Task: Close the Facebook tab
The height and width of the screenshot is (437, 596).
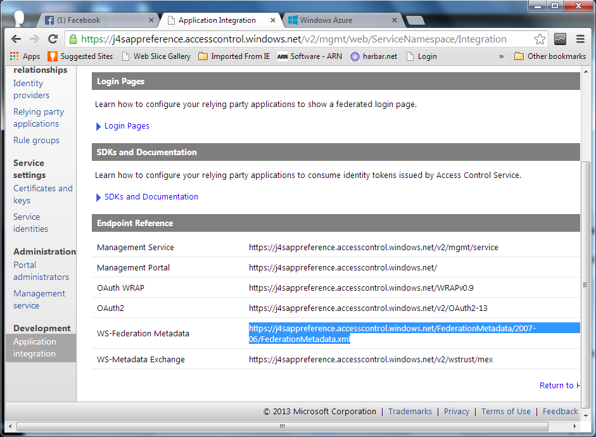Action: (151, 20)
